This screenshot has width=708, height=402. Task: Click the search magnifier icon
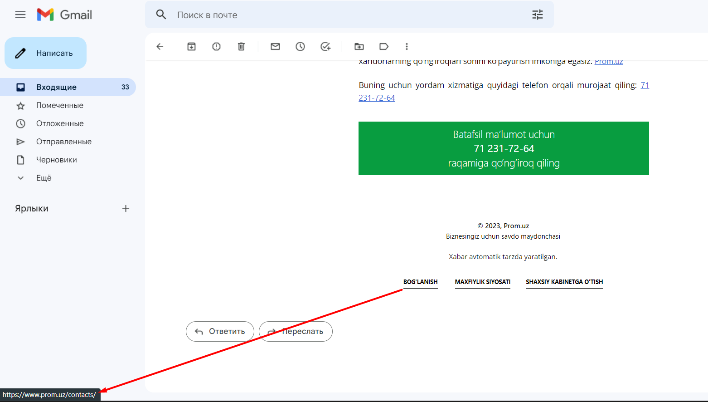pyautogui.click(x=161, y=15)
